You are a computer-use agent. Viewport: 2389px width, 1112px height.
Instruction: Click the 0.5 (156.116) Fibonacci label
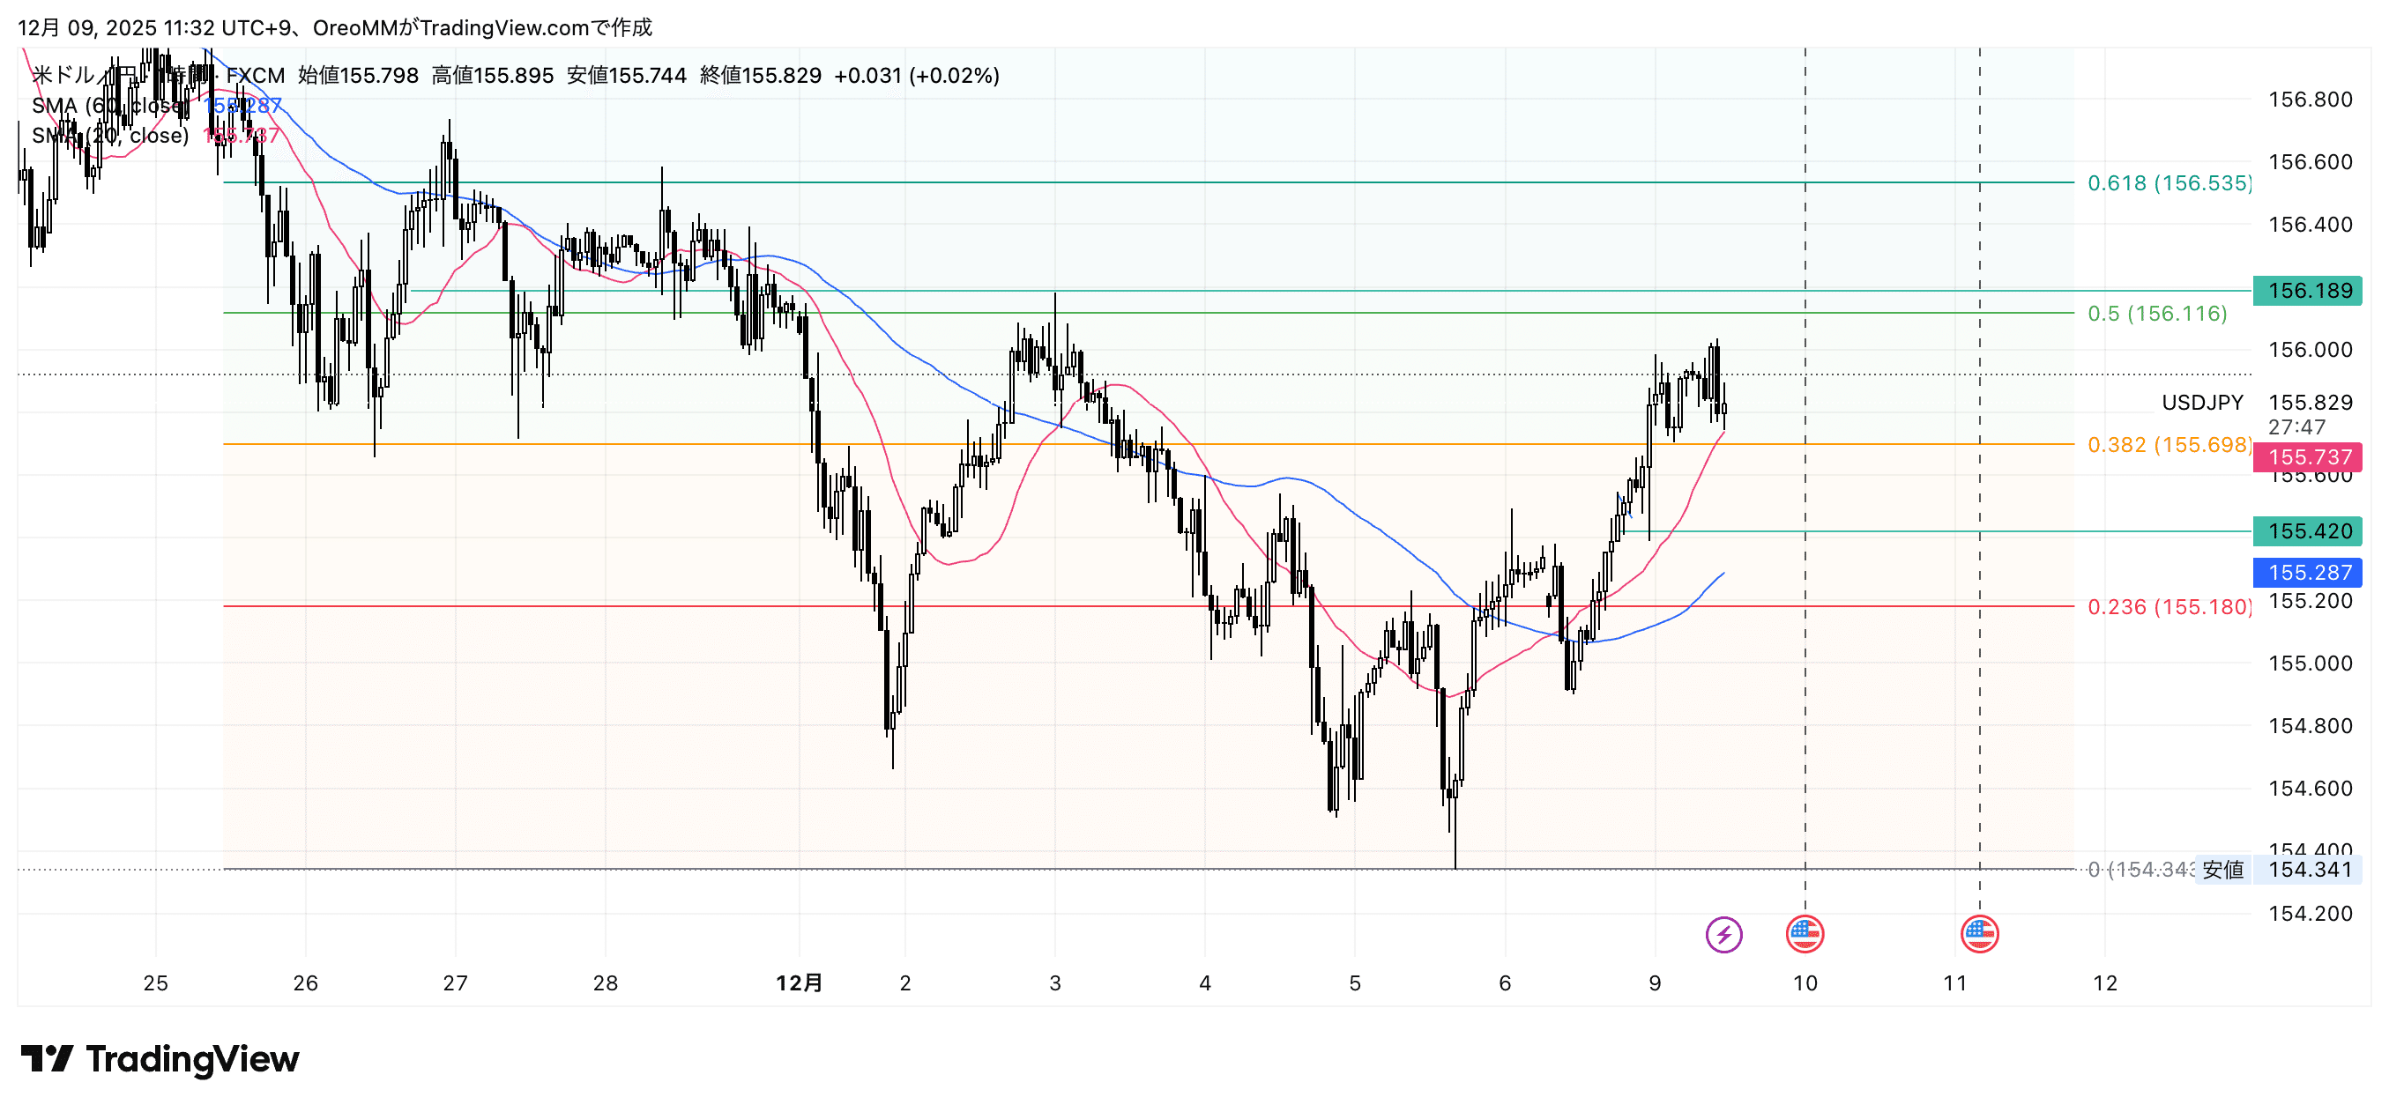click(2156, 315)
